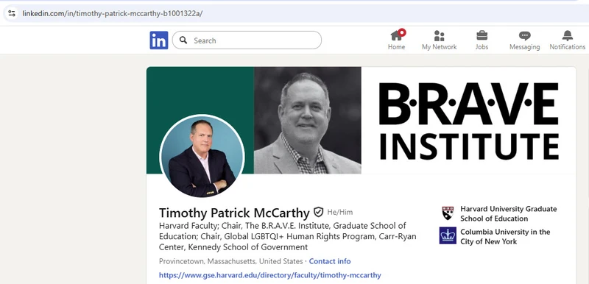Open the gse.harvard.edu faculty directory link

coord(269,275)
